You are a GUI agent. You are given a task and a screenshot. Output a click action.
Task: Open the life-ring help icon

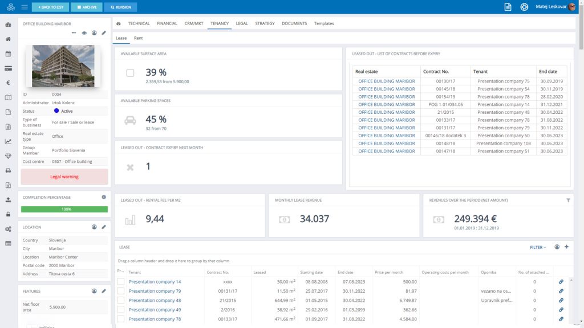524,7
